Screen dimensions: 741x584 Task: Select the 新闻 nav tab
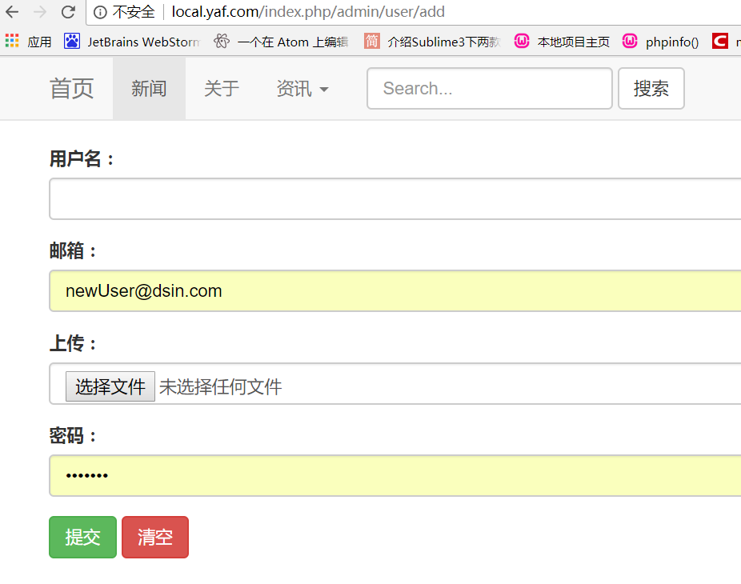pos(149,89)
